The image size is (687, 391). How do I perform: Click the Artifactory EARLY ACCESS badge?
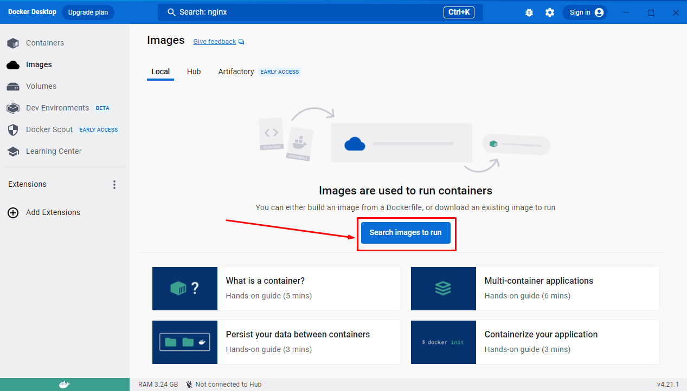click(280, 72)
